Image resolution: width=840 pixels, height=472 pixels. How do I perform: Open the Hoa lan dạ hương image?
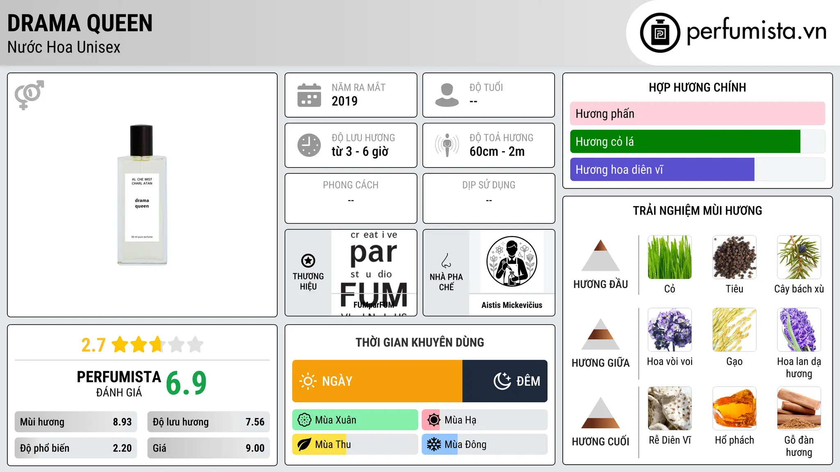coord(799,330)
